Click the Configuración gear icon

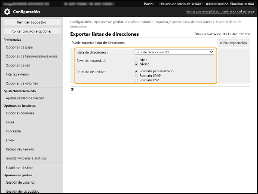(x=7, y=12)
